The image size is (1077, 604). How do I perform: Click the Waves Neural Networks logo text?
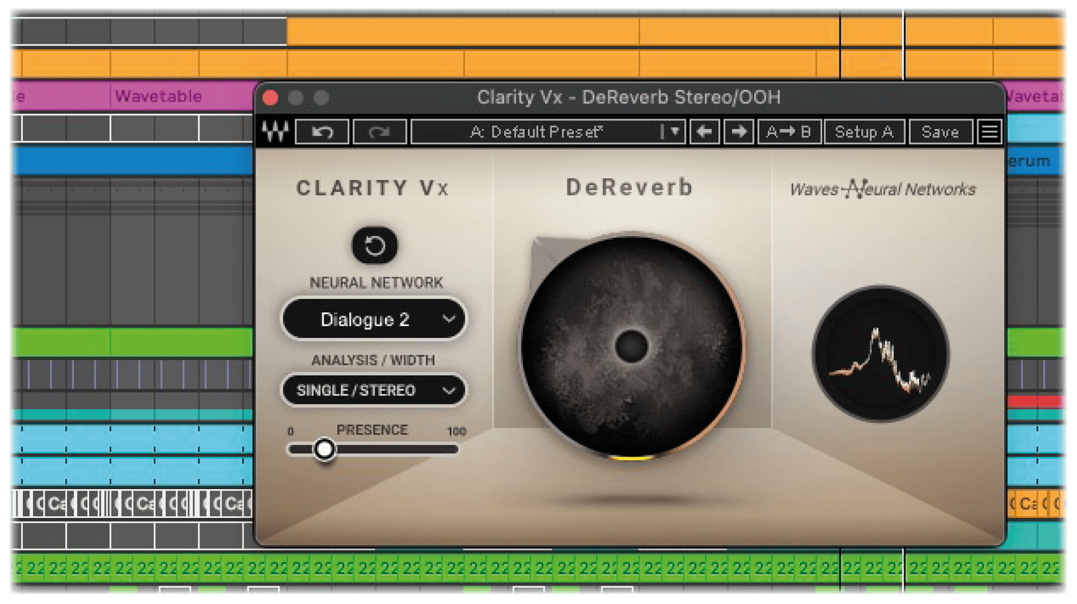pos(882,190)
